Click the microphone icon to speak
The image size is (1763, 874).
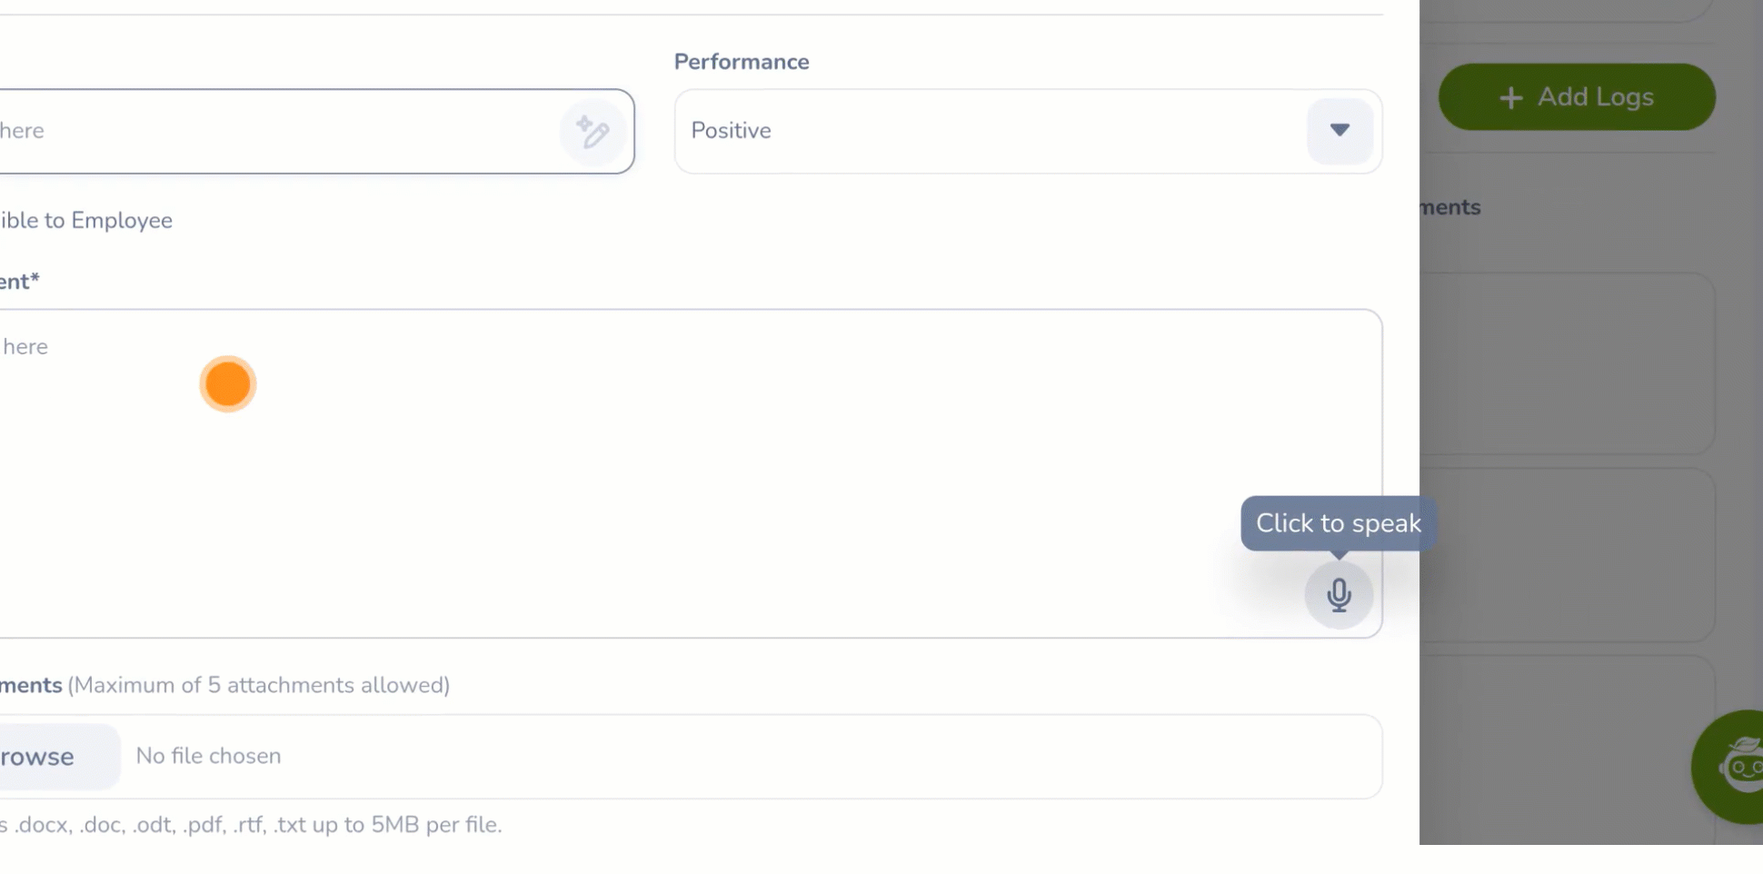pyautogui.click(x=1339, y=595)
